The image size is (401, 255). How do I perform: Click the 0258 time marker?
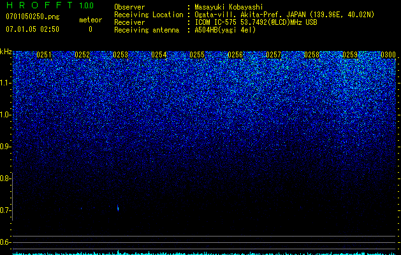(312, 55)
